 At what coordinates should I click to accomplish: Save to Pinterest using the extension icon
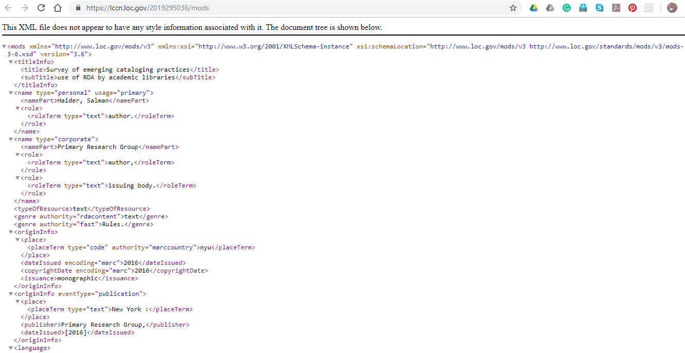coord(632,8)
